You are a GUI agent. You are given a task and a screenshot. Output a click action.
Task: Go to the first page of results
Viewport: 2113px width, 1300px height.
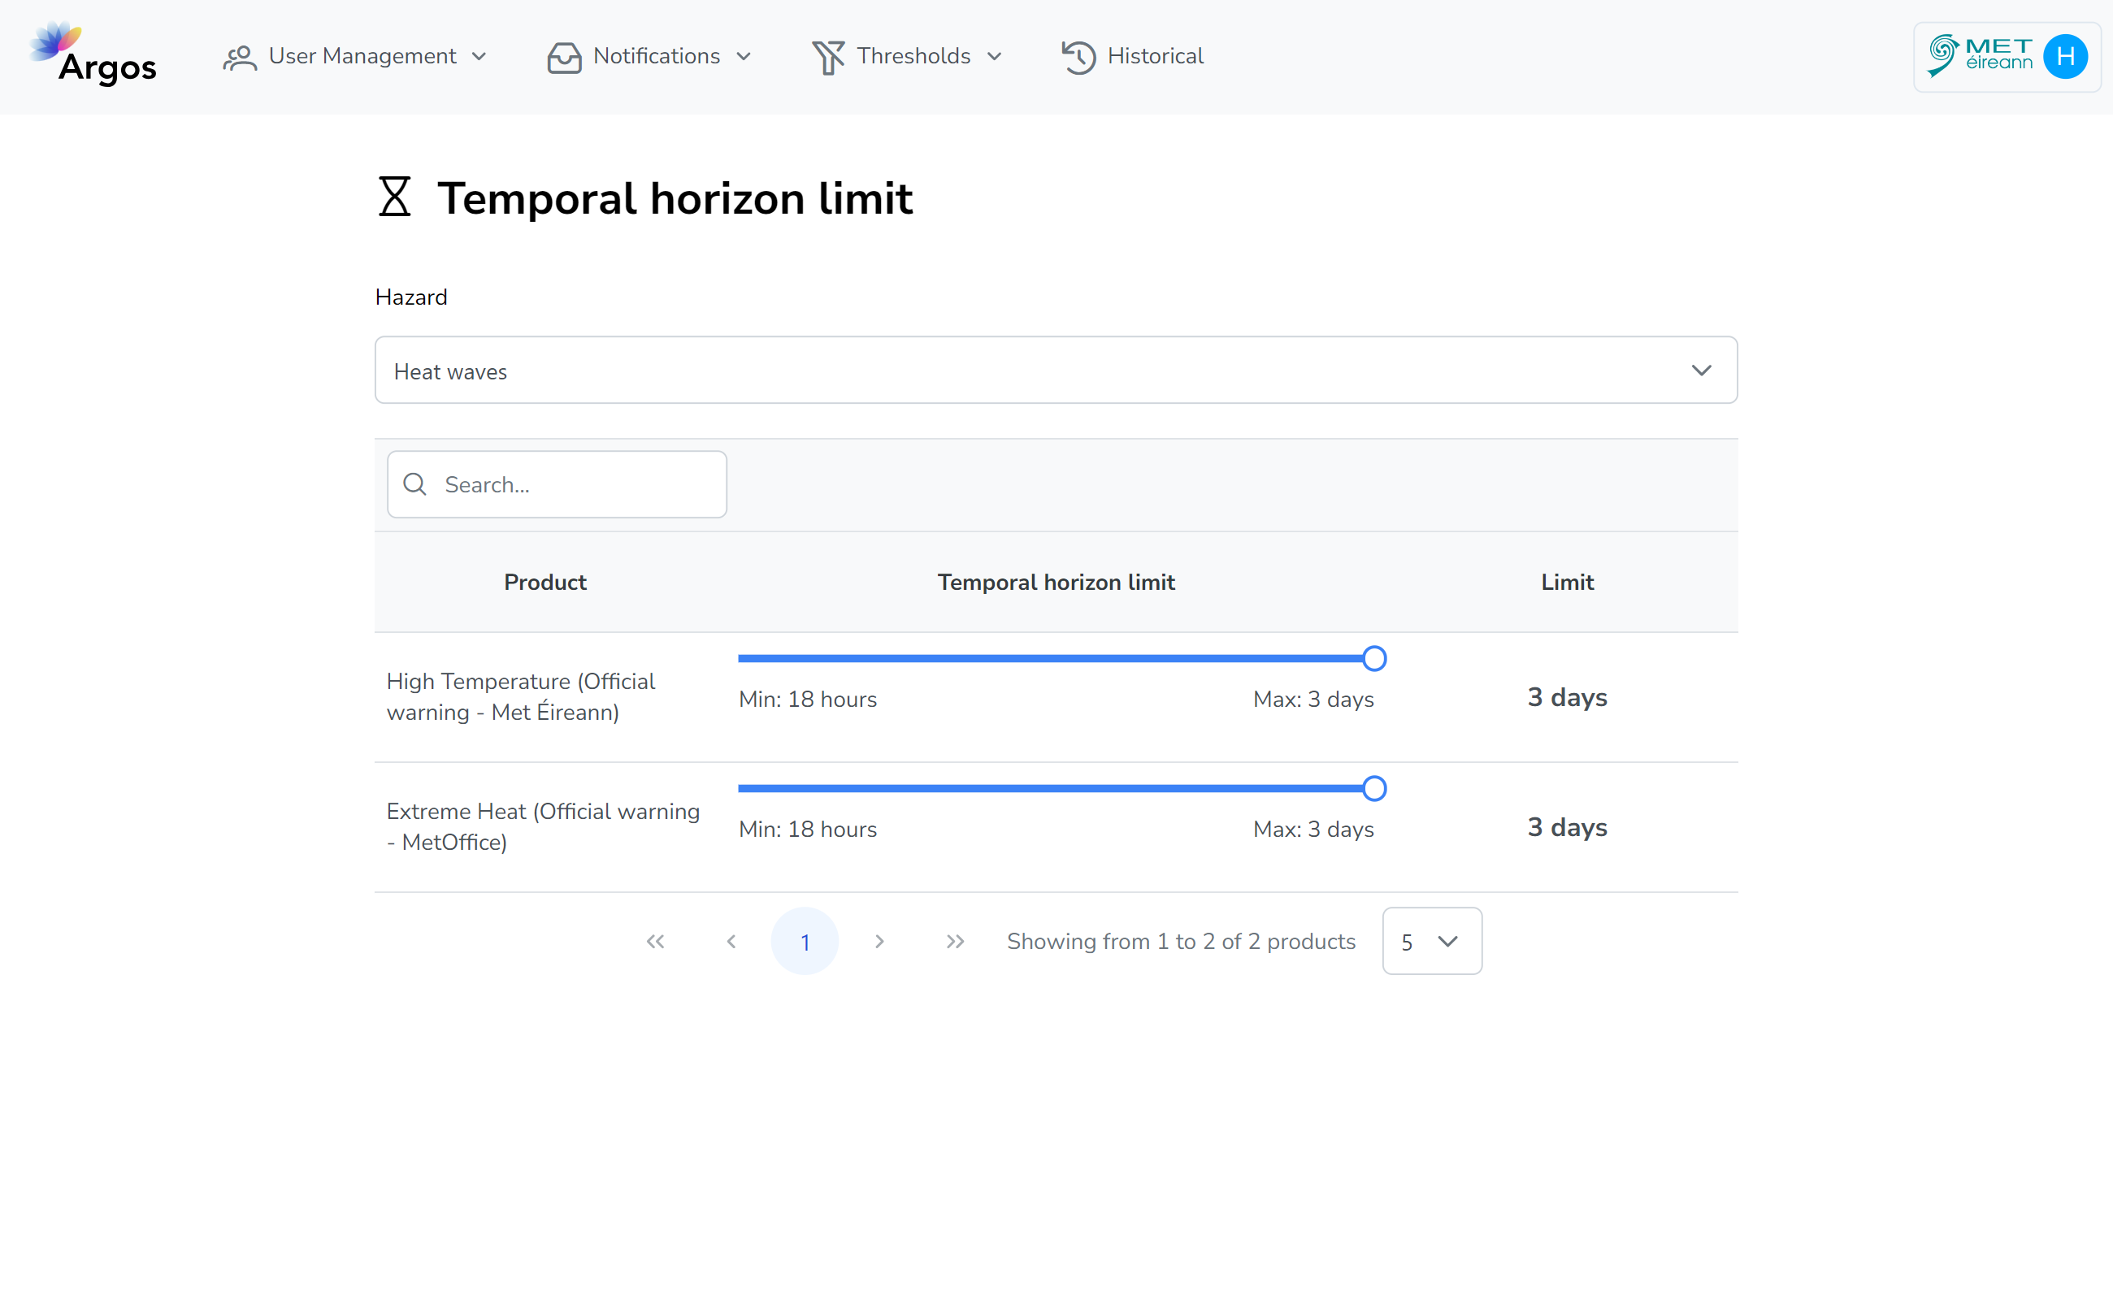[x=655, y=942]
